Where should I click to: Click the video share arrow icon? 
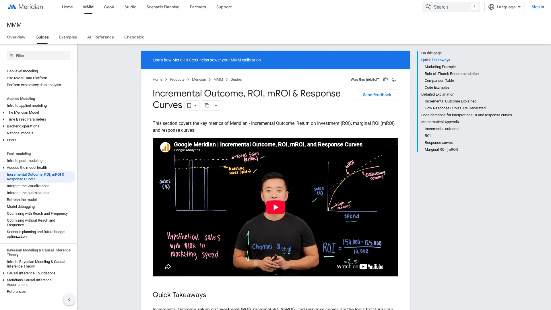point(168,267)
